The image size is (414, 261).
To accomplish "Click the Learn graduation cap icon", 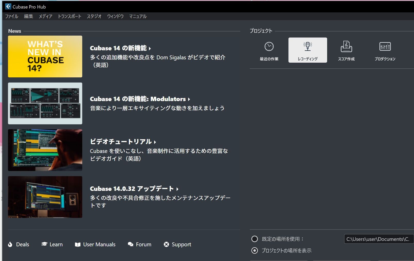I will click(x=44, y=244).
